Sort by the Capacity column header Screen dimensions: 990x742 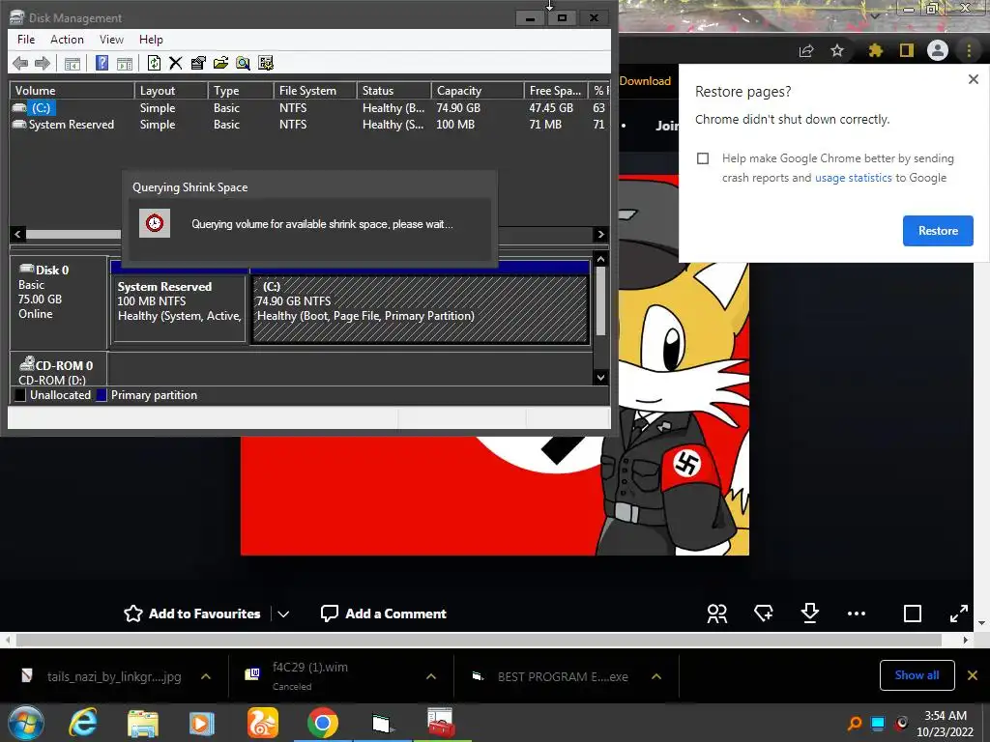point(478,91)
